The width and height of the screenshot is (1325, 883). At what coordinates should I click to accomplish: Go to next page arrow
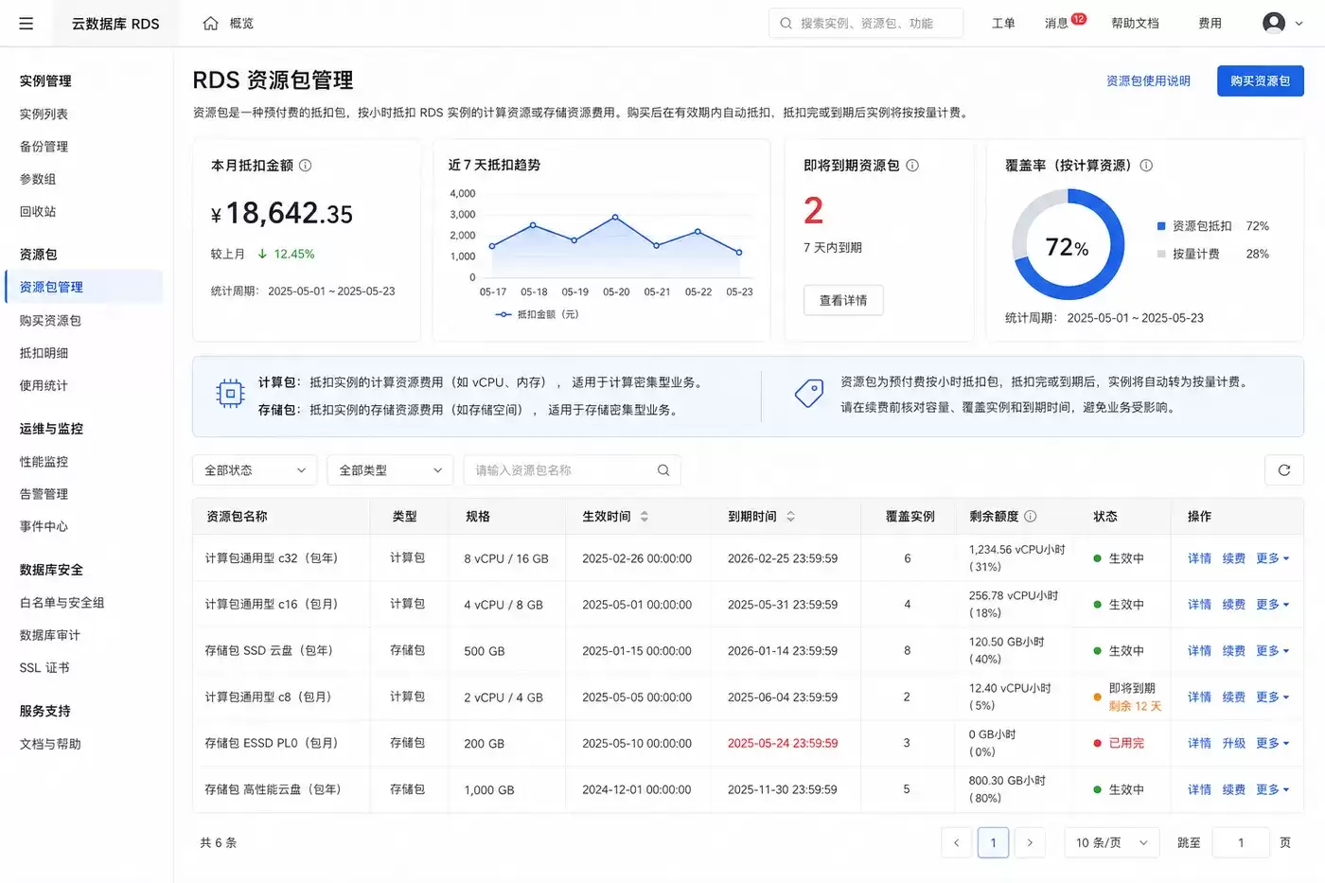click(1030, 842)
